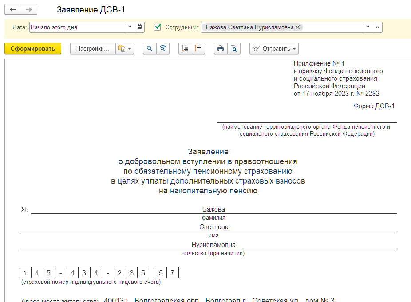Click the Дата field 'Начало этого дня'
411x302 pixels.
click(78, 27)
